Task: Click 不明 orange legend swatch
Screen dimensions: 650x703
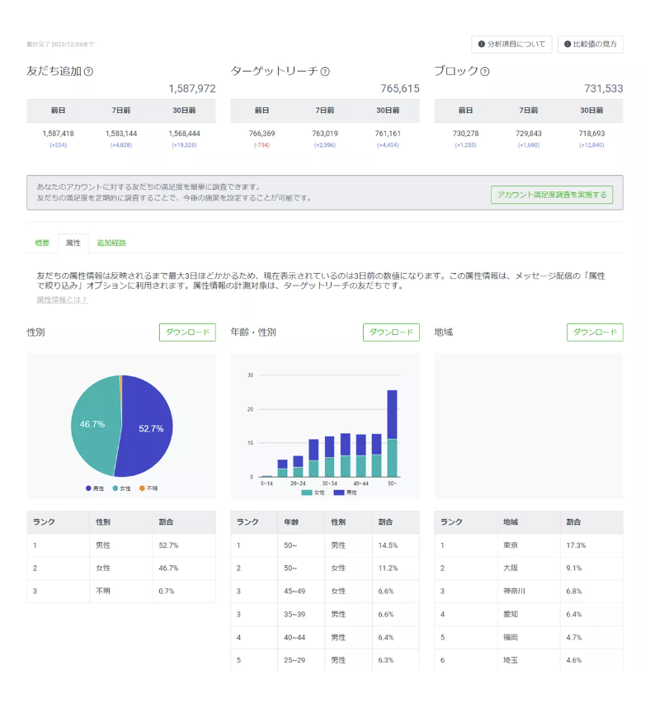Action: [142, 488]
